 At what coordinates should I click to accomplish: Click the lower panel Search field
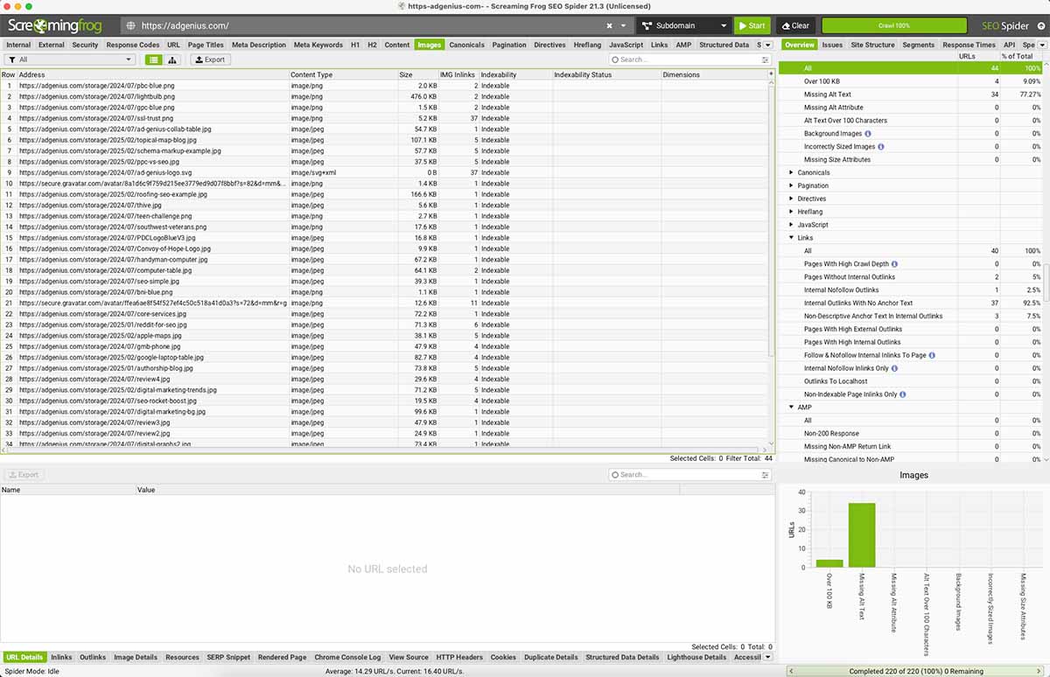[x=684, y=475]
